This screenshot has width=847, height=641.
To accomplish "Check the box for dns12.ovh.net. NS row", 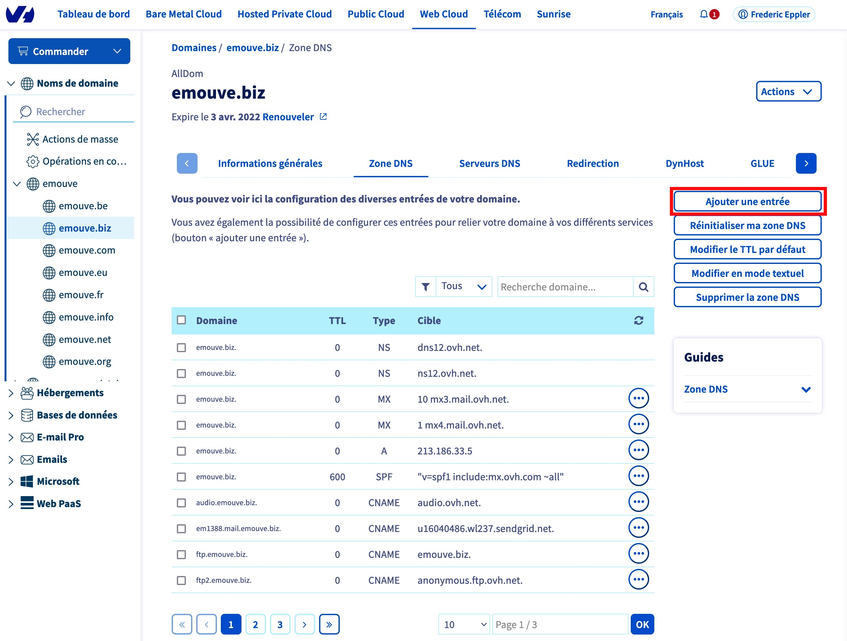I will tap(181, 348).
